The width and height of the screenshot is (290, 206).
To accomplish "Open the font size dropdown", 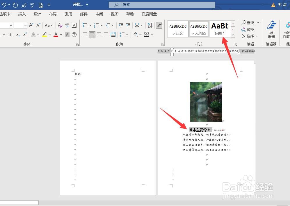I will 26,26.
